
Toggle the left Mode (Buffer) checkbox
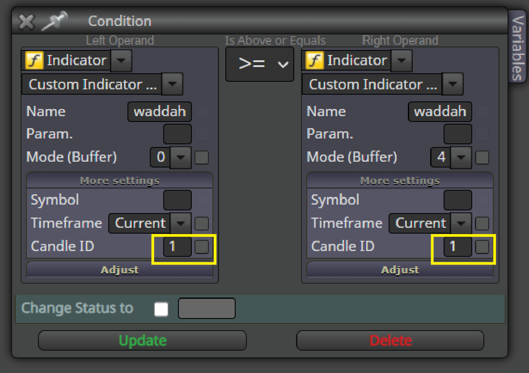coord(202,157)
